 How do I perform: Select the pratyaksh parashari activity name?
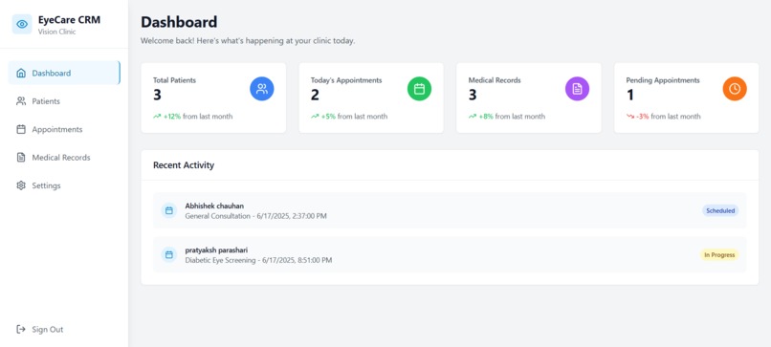[x=216, y=249]
